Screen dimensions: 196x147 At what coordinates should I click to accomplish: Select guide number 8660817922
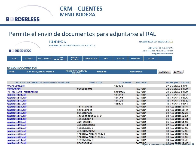tap(85, 113)
